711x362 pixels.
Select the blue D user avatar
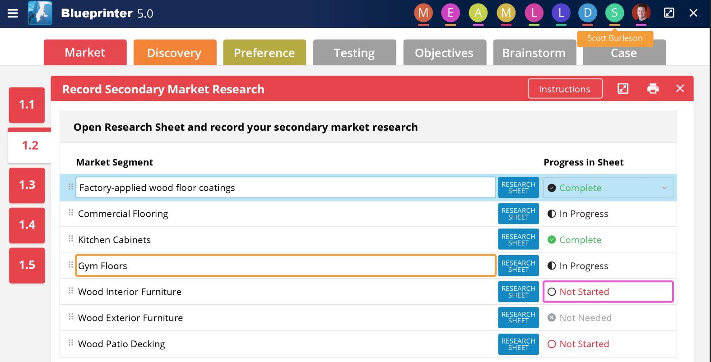tap(588, 13)
